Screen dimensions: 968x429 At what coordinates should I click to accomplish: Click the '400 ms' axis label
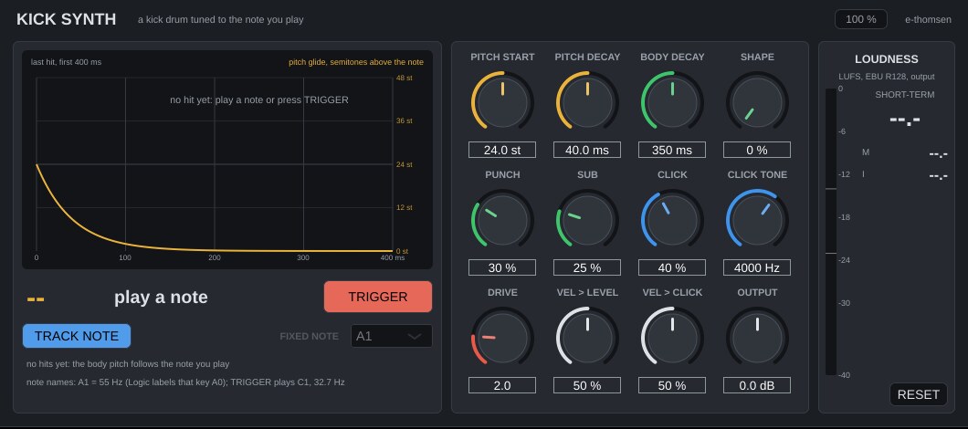(393, 257)
